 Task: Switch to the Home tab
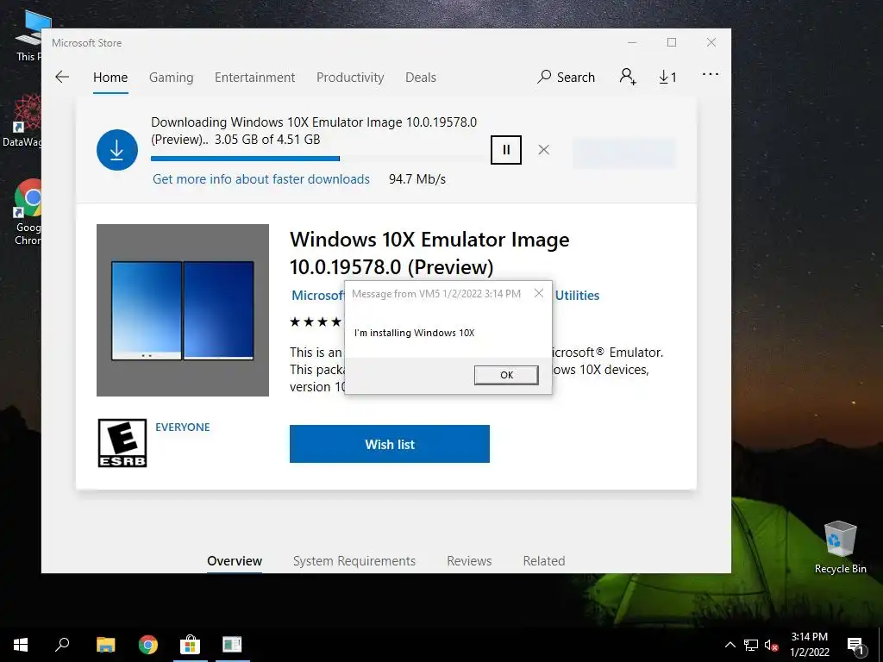pos(110,77)
